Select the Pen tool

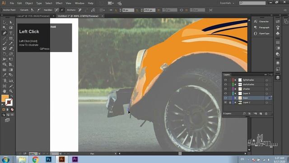(x=4, y=33)
